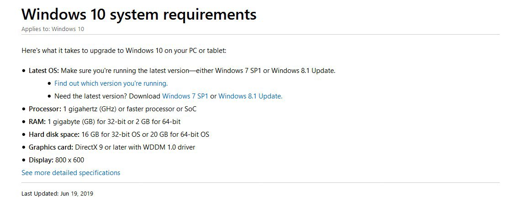Image resolution: width=513 pixels, height=202 pixels.
Task: Click the 'RAM:' bold label
Action: click(x=37, y=122)
